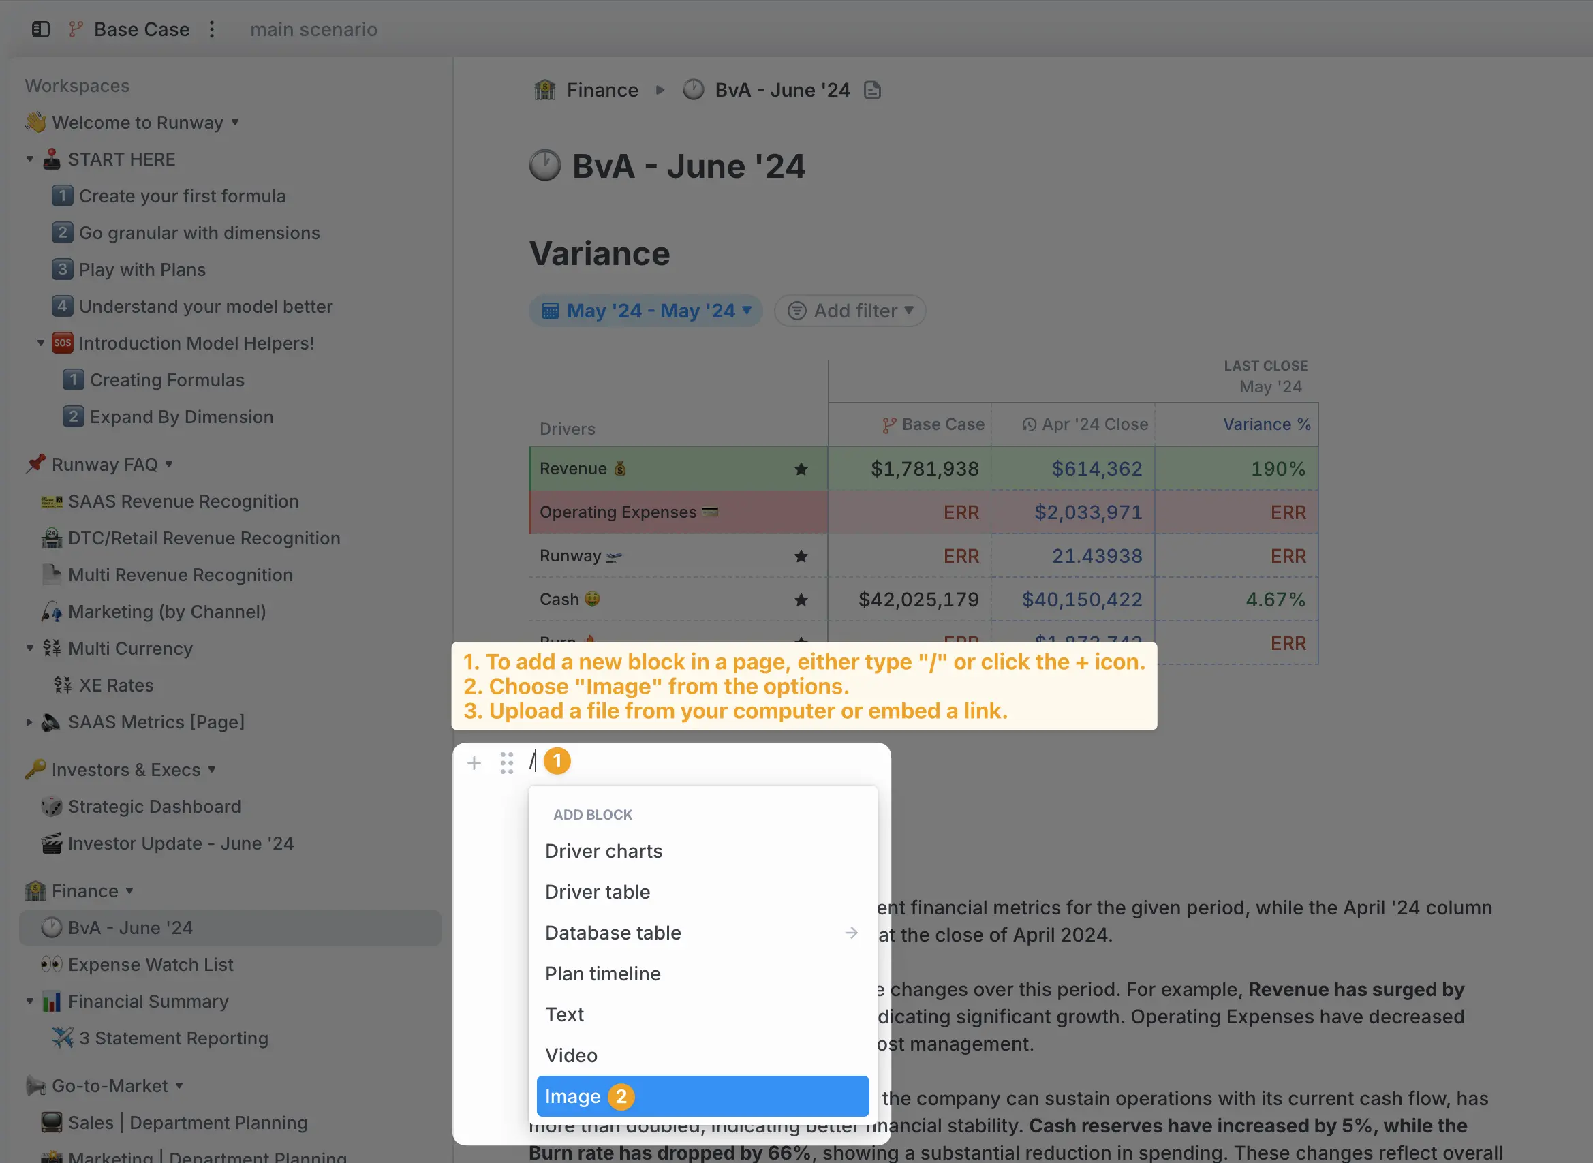Viewport: 1593px width, 1163px height.
Task: Open Go granular with dimensions page
Action: [x=199, y=232]
